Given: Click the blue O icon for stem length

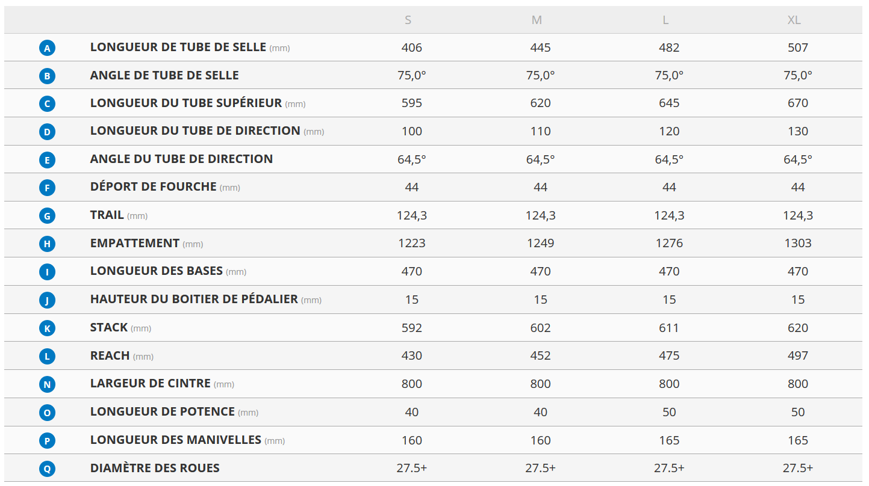Looking at the screenshot, I should point(47,413).
